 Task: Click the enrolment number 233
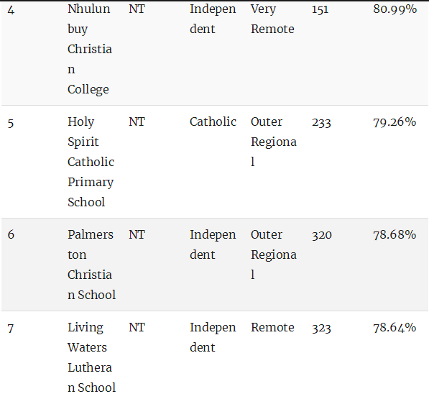(x=321, y=123)
